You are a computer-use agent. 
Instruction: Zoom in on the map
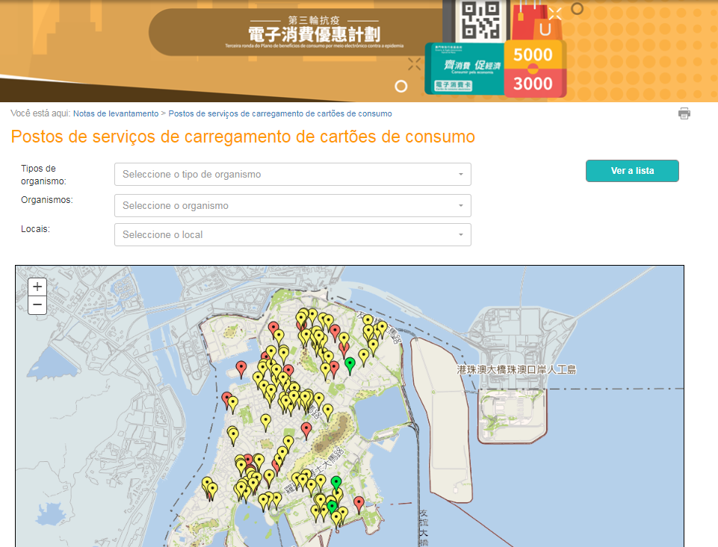pos(37,287)
